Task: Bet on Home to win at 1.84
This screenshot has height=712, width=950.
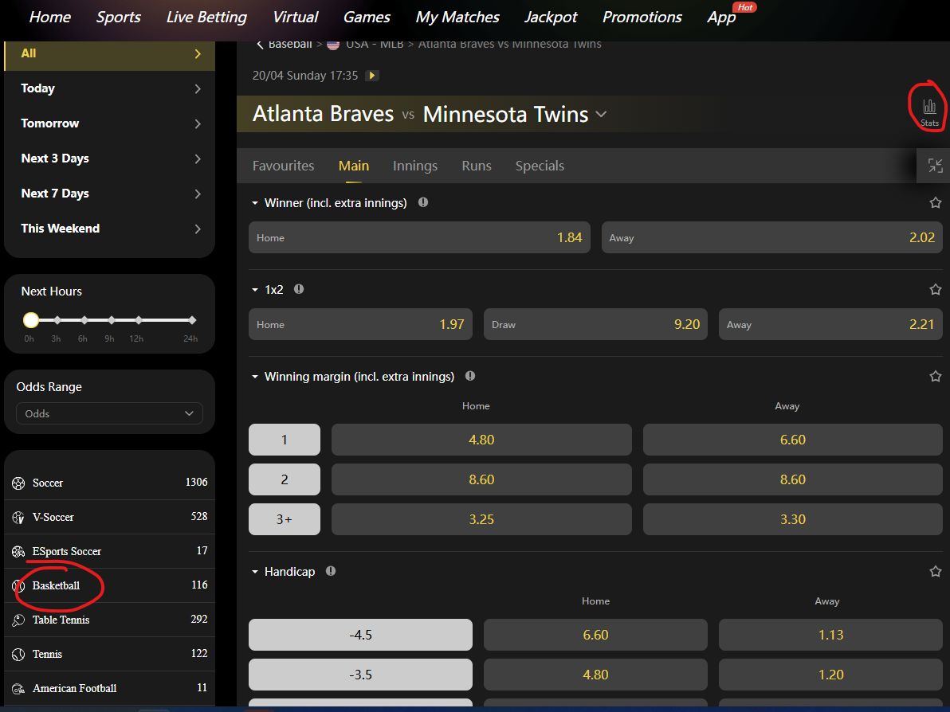Action: point(419,237)
